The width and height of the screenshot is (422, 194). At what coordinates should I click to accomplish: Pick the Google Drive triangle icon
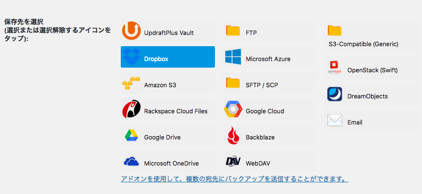131,135
